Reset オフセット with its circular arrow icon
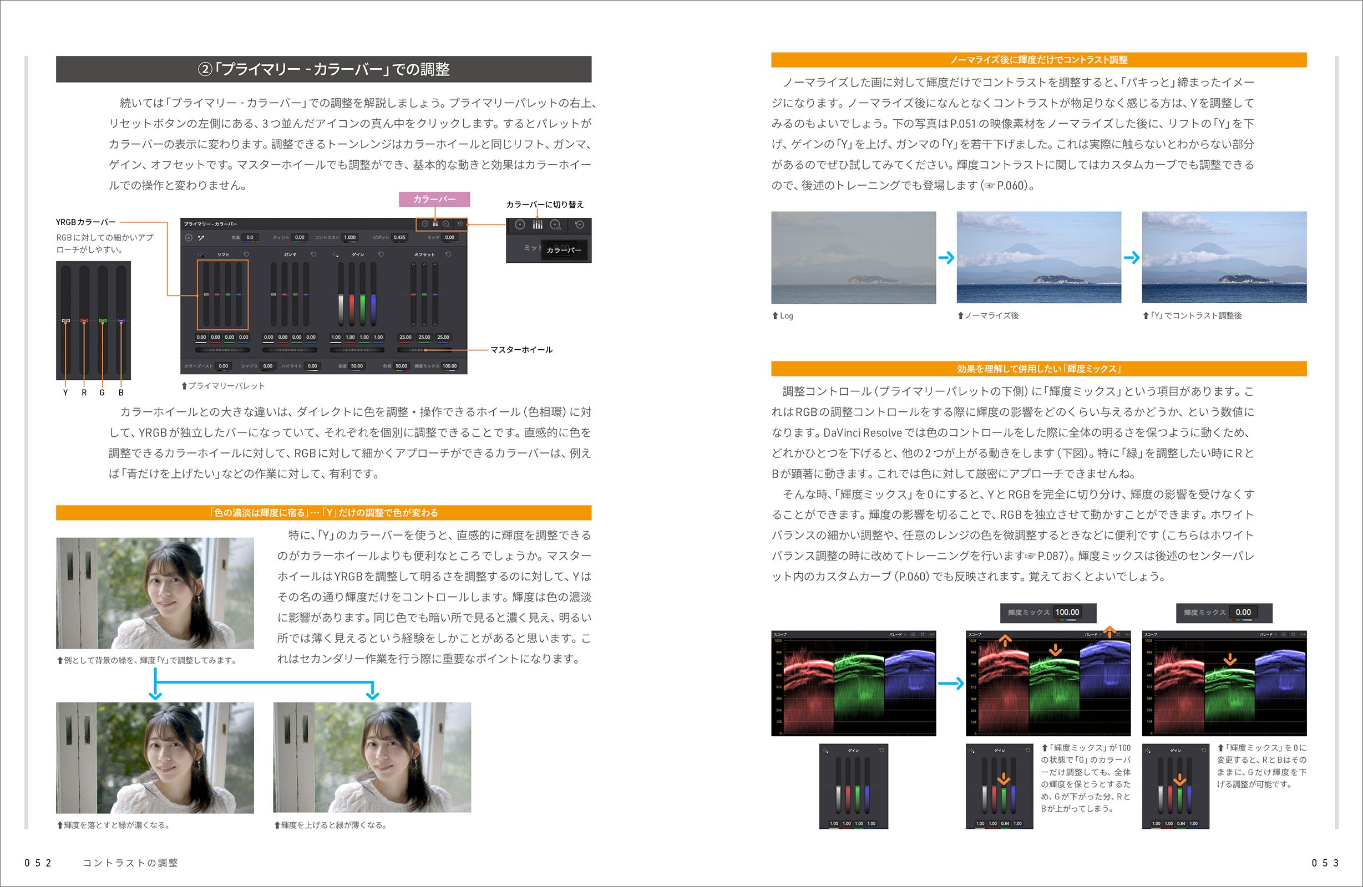1363x887 pixels. click(448, 254)
